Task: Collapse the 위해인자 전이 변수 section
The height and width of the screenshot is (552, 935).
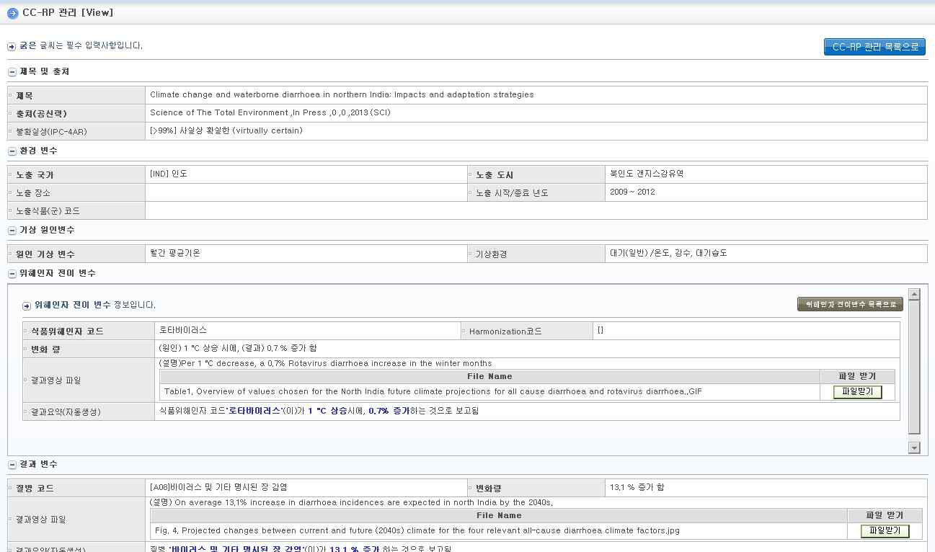Action: pos(12,274)
